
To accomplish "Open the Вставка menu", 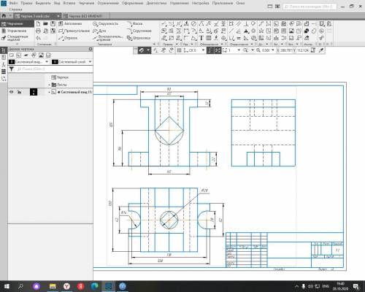I will [x=69, y=3].
